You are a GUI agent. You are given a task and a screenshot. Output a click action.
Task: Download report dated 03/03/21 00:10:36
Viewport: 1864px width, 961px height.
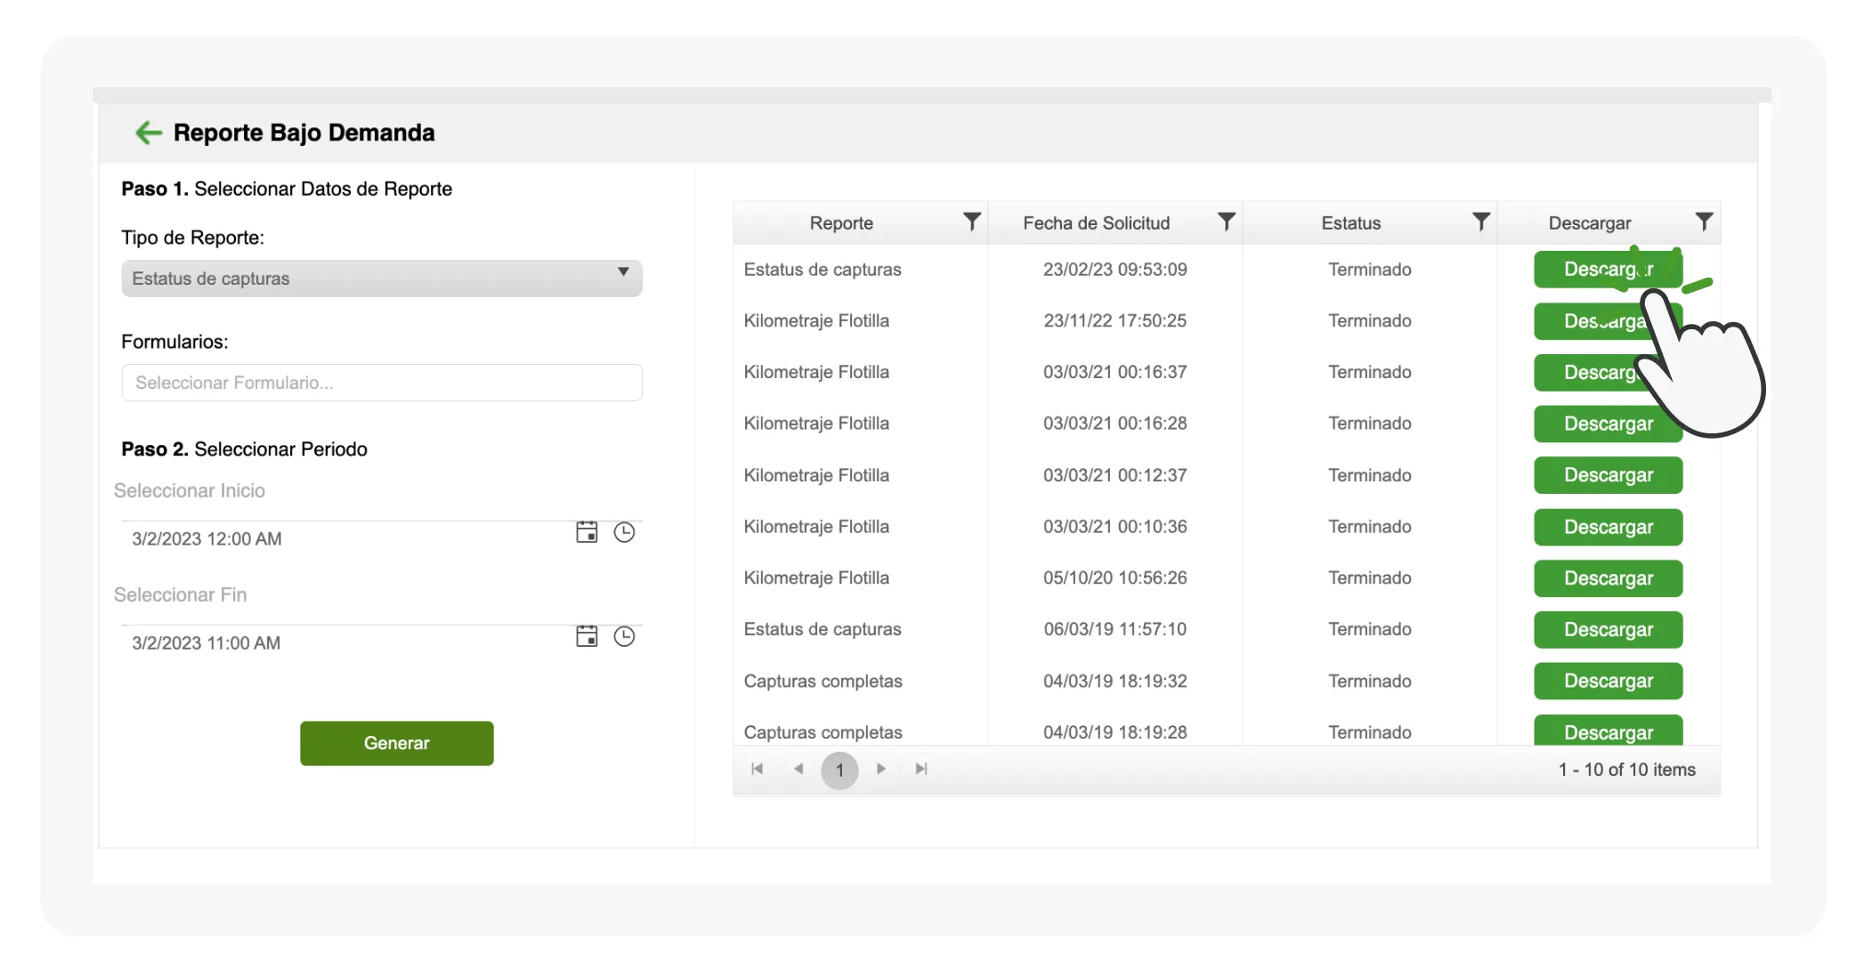[x=1608, y=527]
